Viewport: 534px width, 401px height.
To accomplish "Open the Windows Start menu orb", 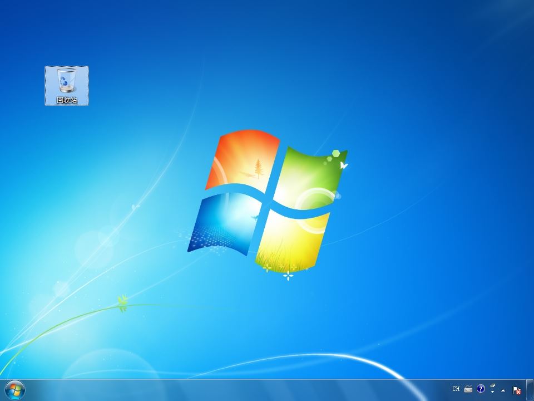I will (x=15, y=390).
